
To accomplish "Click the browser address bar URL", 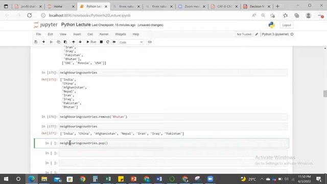I will coord(90,15).
